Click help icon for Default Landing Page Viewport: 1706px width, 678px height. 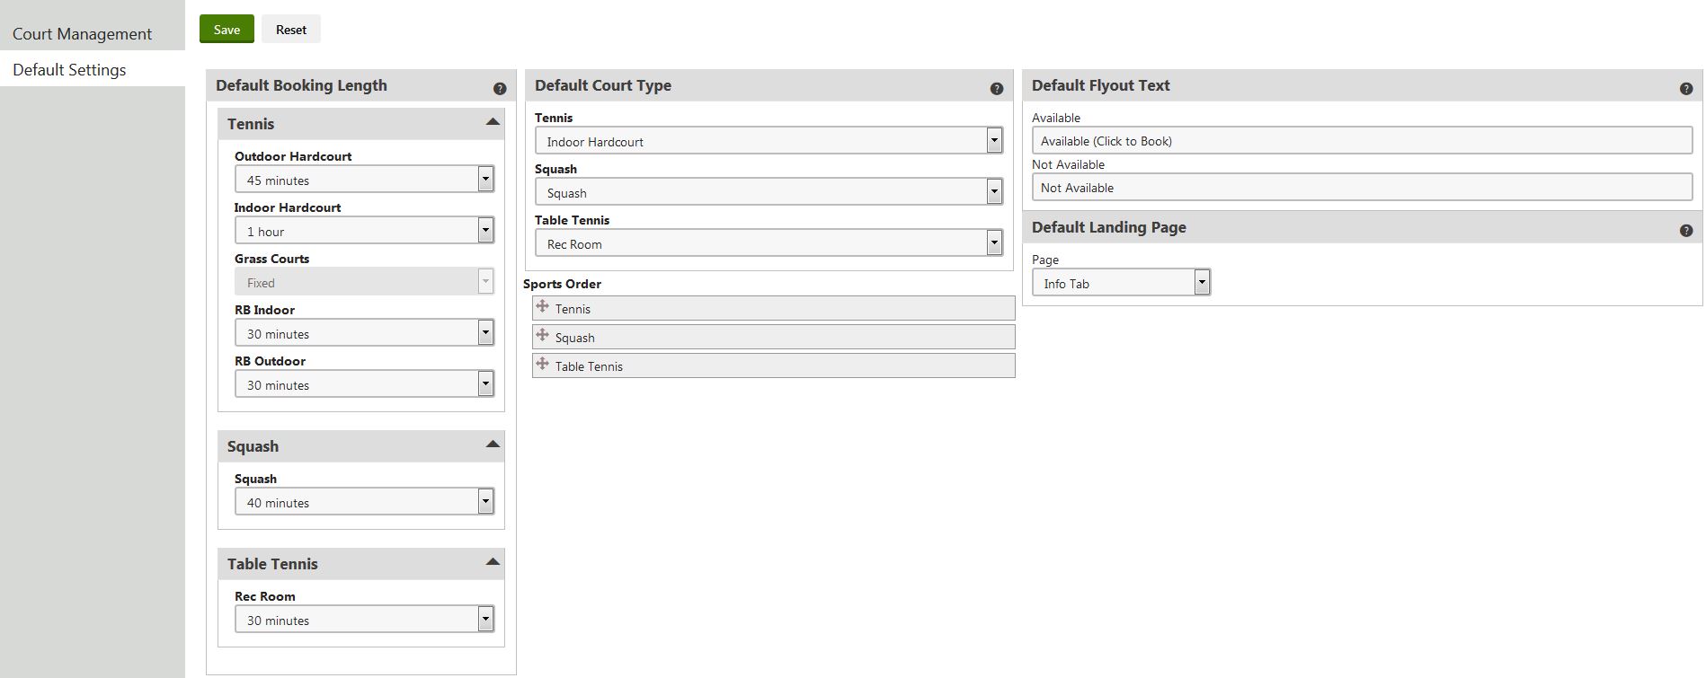coord(1685,231)
